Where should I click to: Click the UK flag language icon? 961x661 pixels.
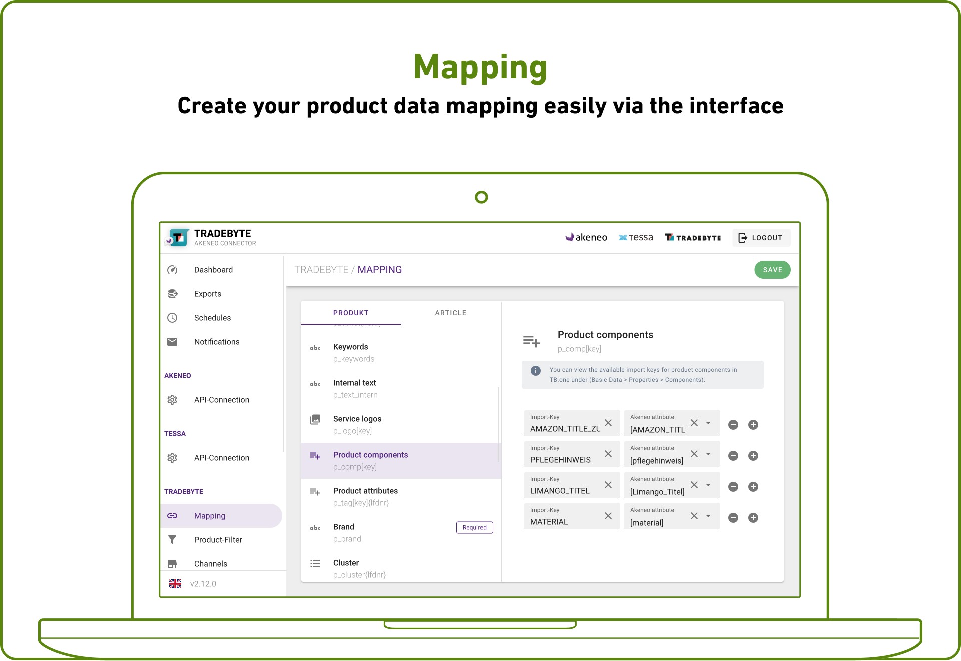[175, 584]
